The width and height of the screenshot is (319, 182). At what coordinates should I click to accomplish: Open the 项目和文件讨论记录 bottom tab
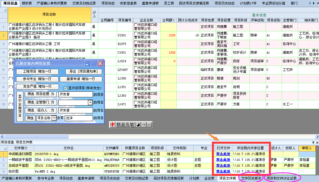click(x=281, y=178)
